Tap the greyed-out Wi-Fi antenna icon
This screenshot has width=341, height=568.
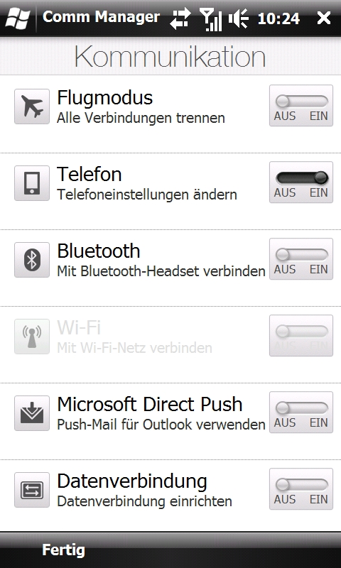click(32, 336)
